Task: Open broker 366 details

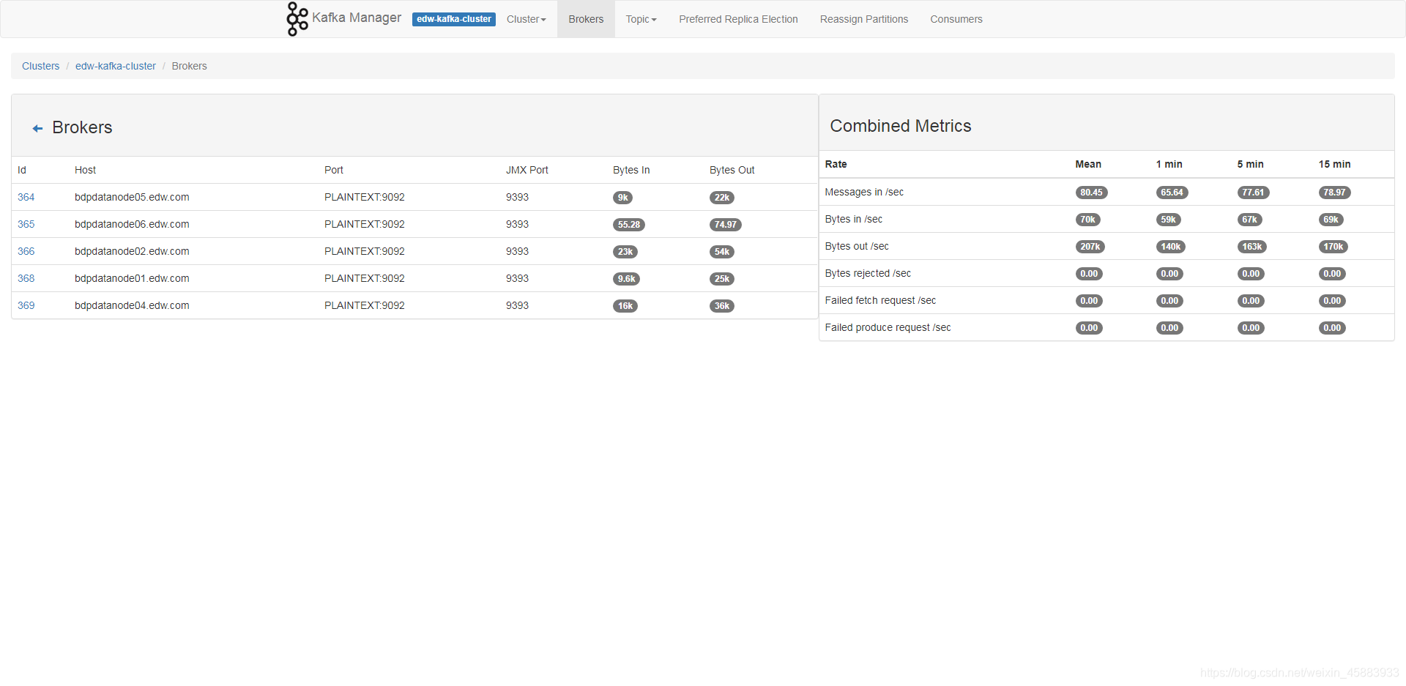Action: tap(26, 251)
